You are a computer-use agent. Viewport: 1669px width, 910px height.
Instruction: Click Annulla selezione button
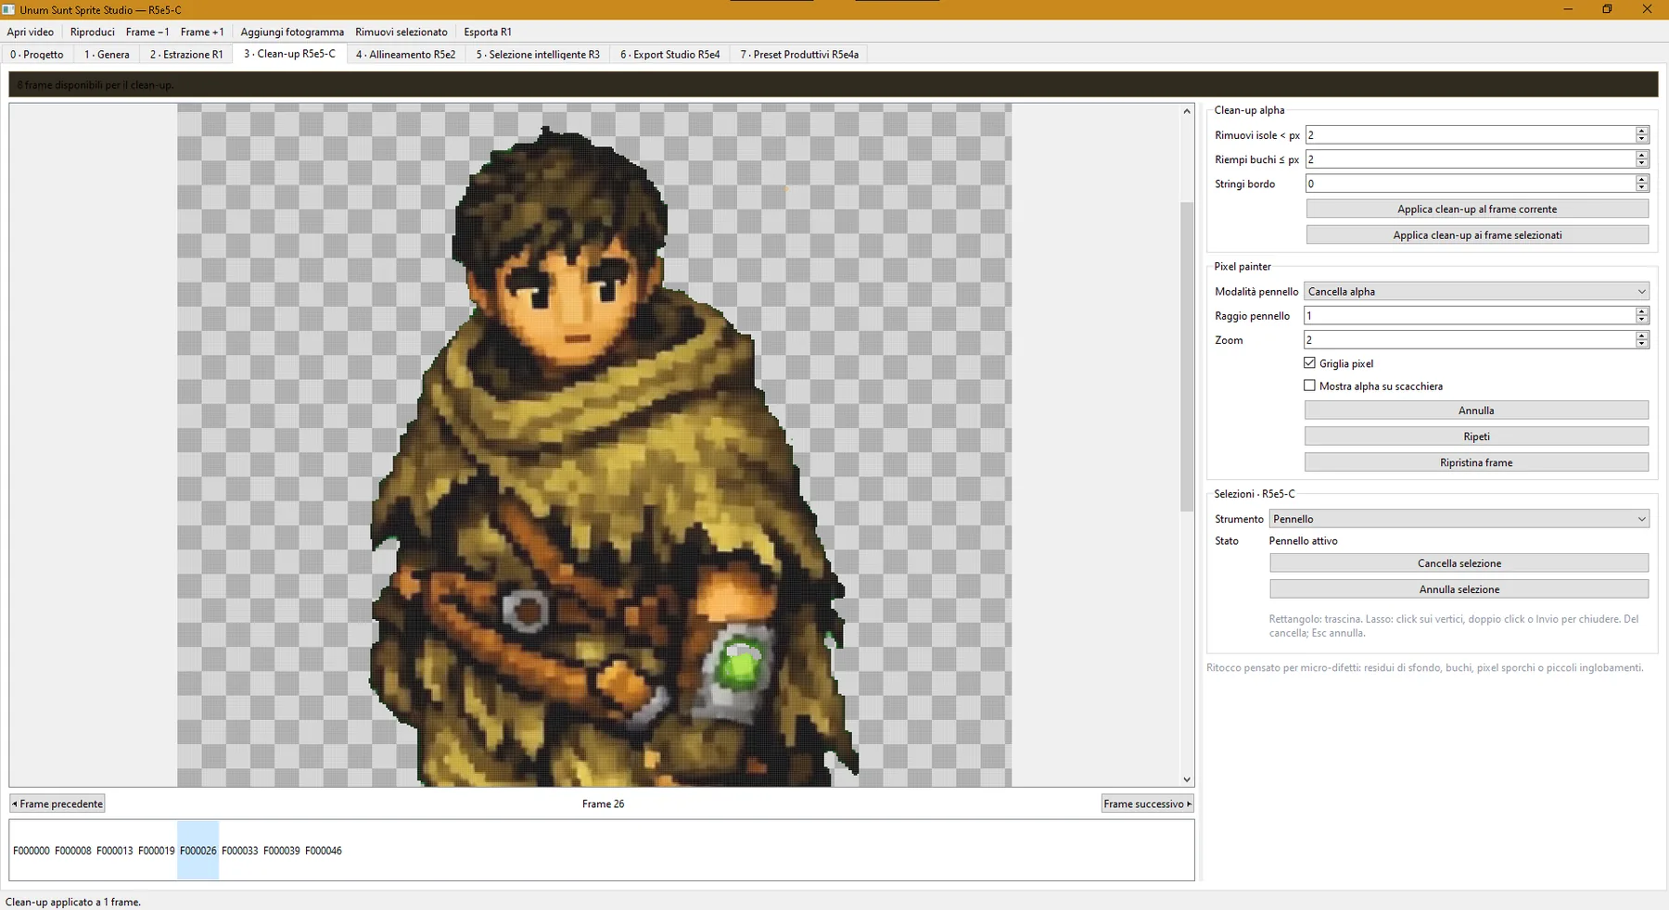pos(1459,589)
